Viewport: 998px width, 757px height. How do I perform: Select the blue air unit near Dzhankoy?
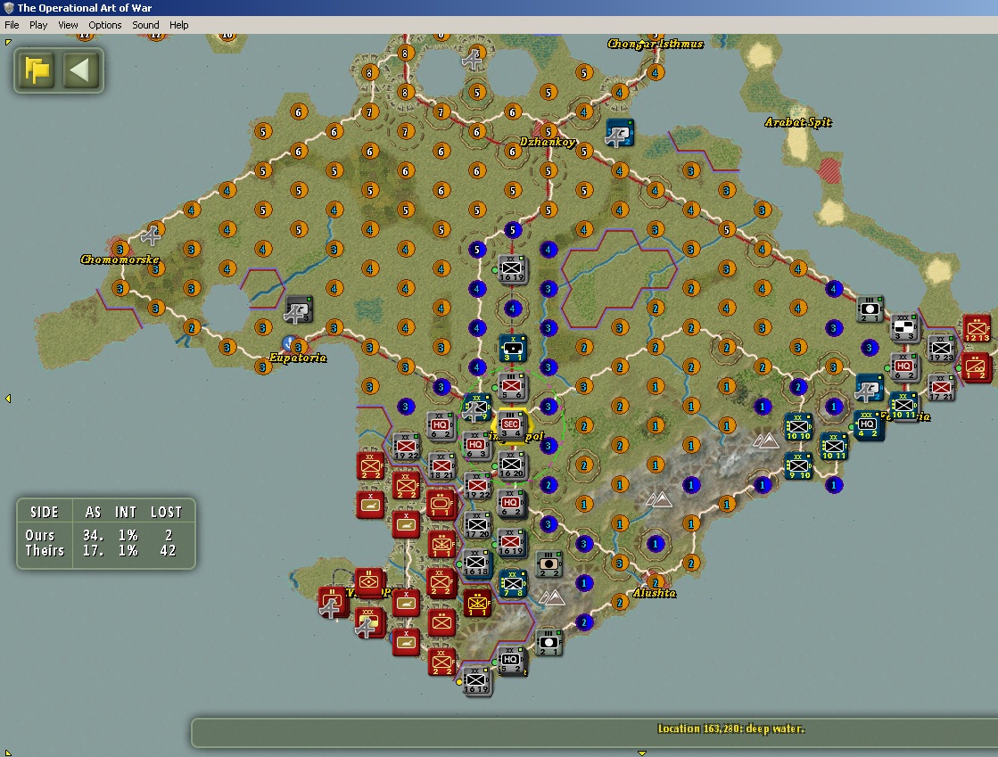[x=619, y=133]
